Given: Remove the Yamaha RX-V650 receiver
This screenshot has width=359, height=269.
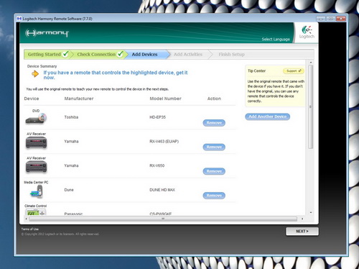Looking at the screenshot, I should pos(214,171).
